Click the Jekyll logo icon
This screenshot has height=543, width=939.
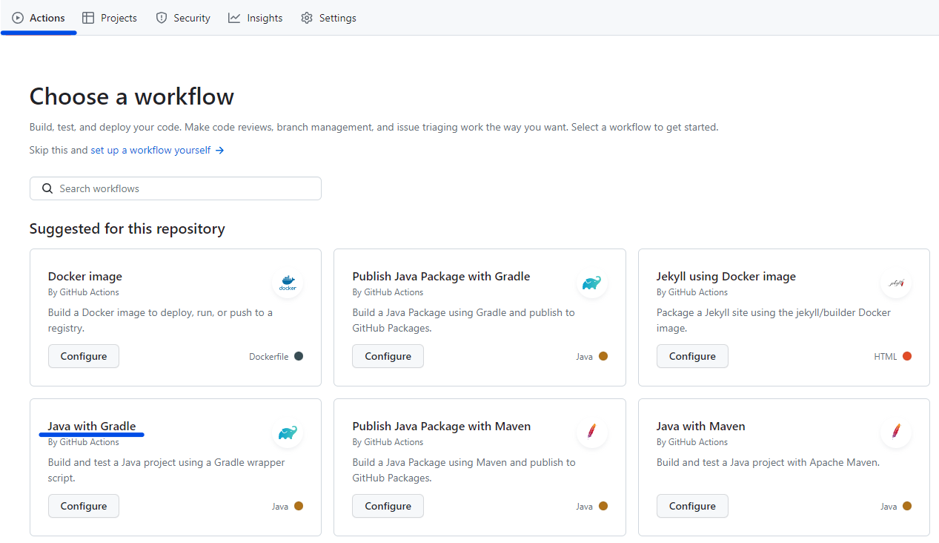click(x=896, y=283)
